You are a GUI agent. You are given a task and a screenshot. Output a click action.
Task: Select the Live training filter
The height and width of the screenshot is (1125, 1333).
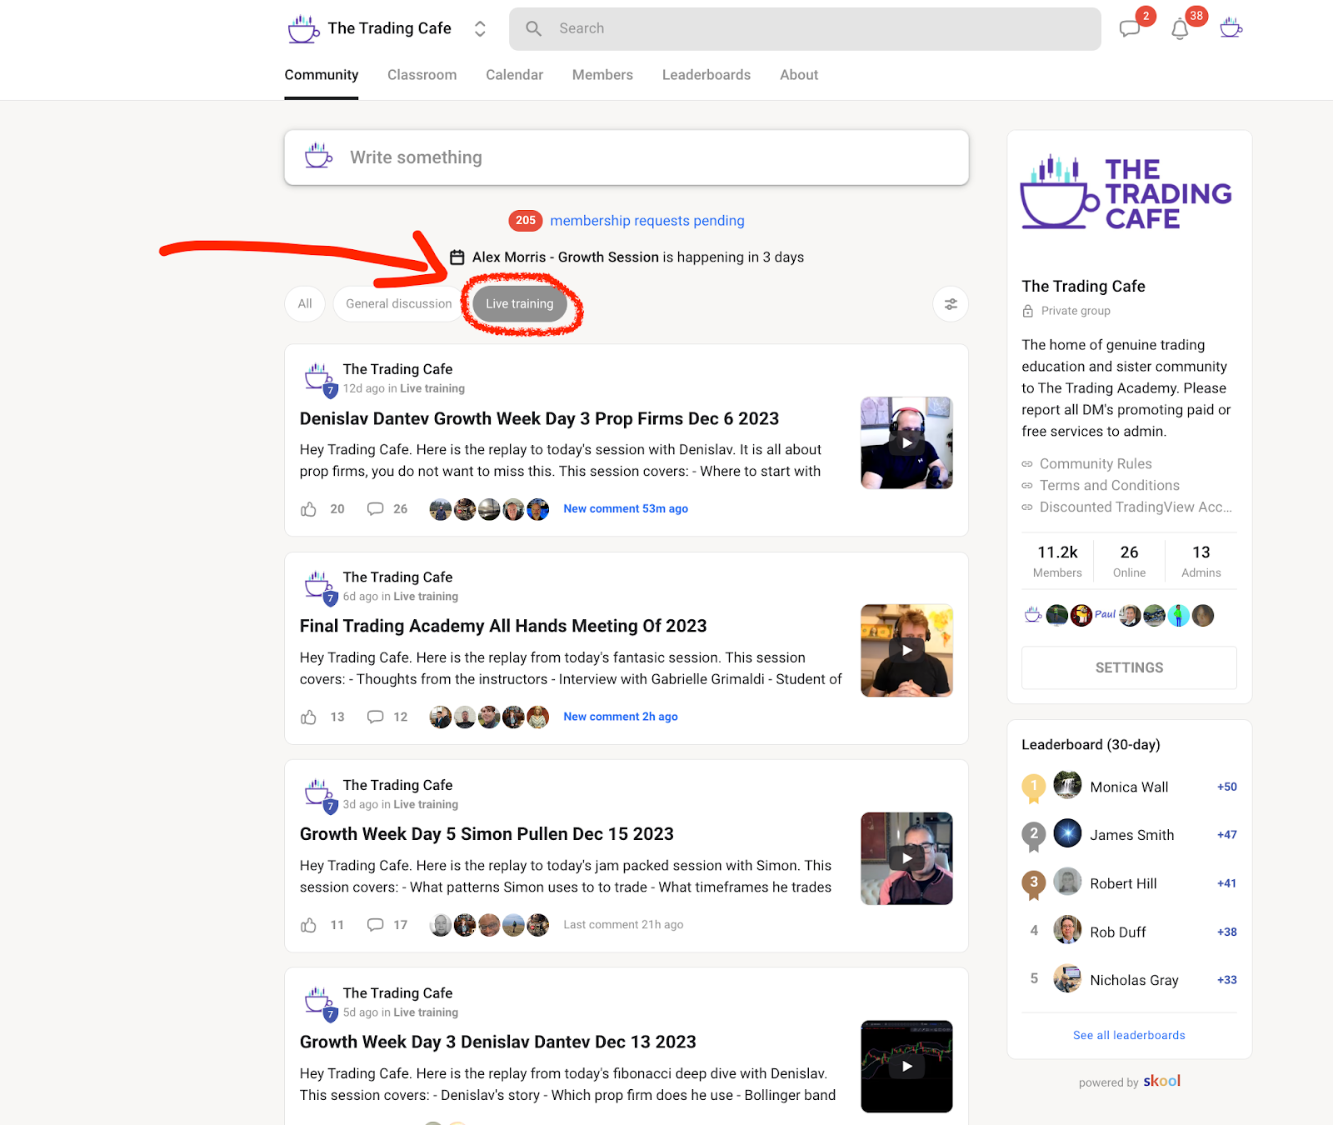pyautogui.click(x=520, y=304)
